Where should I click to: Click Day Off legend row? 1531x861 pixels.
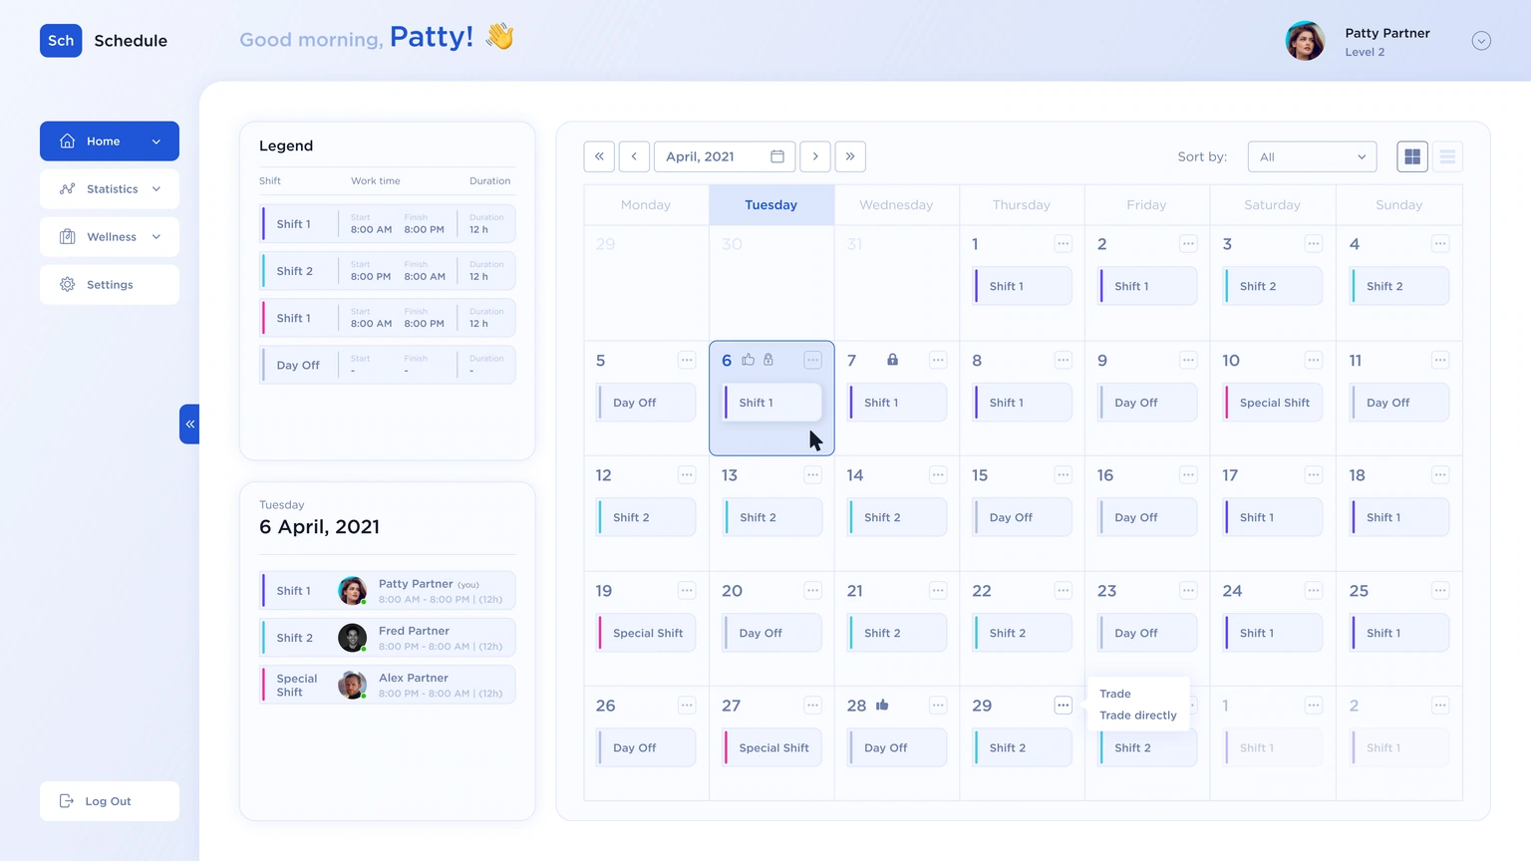tap(388, 365)
